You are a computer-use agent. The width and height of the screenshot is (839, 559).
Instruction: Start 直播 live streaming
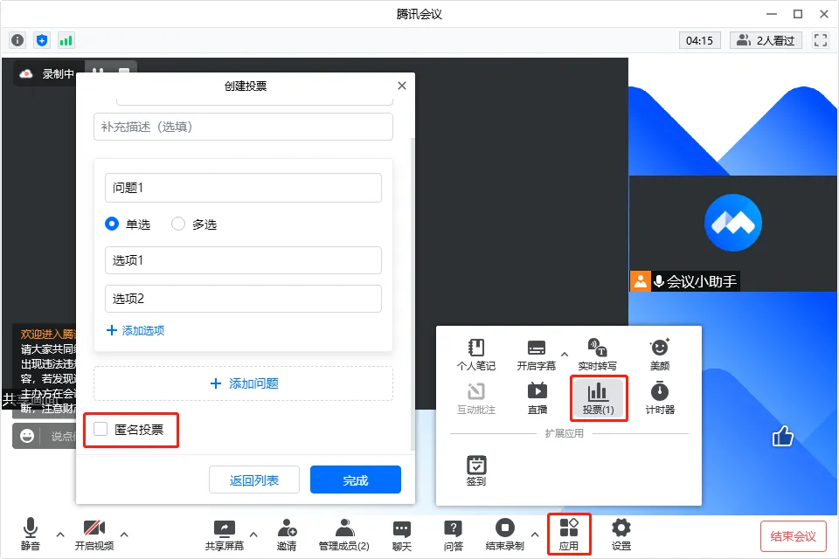pyautogui.click(x=537, y=398)
